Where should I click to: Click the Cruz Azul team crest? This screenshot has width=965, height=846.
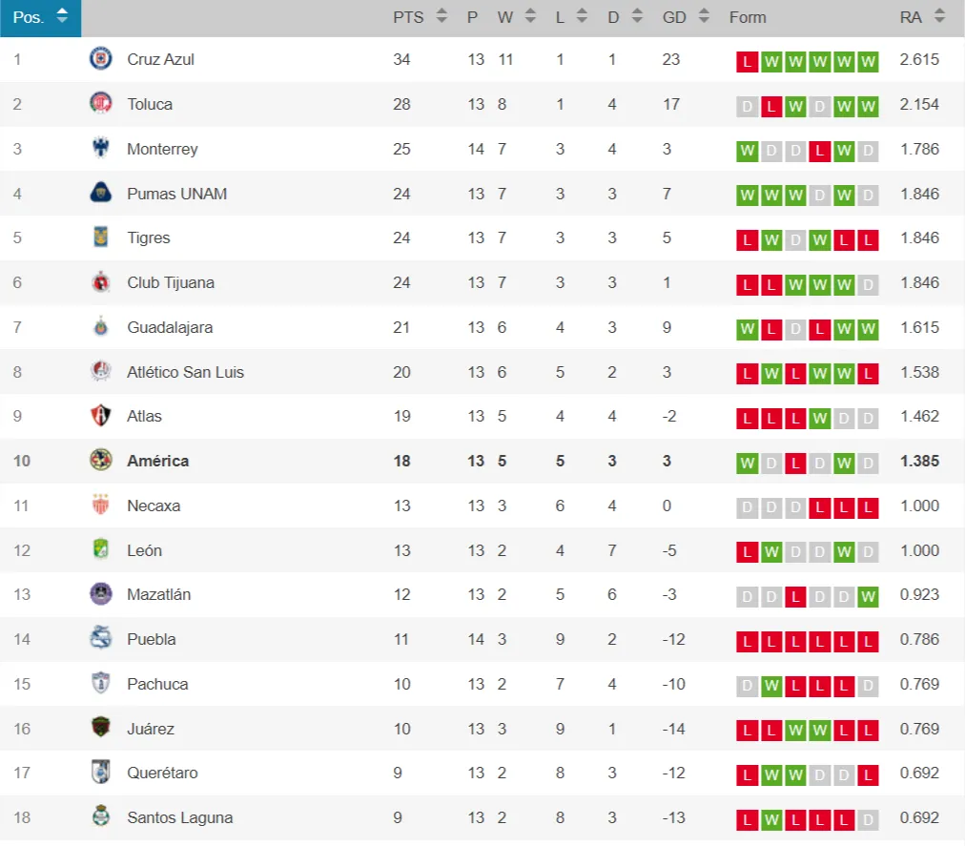coord(100,59)
